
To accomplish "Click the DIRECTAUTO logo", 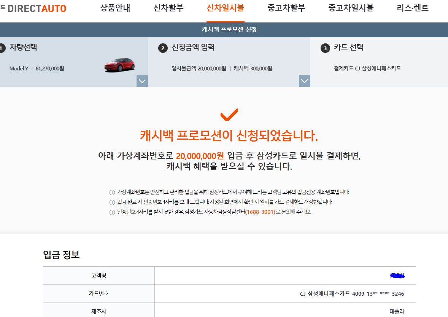I will coord(37,9).
